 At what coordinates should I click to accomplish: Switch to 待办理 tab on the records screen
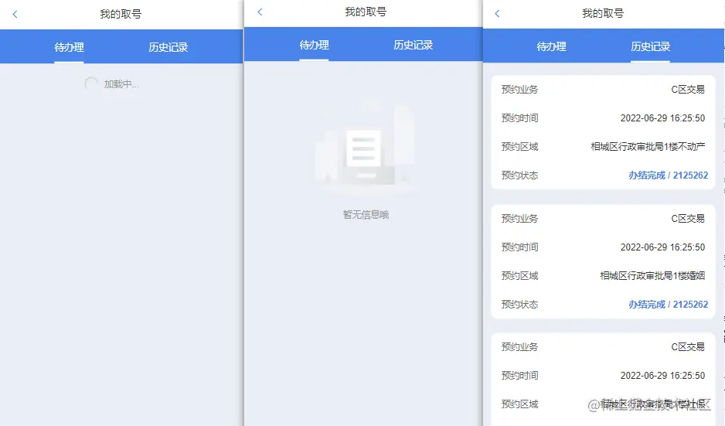tap(551, 46)
